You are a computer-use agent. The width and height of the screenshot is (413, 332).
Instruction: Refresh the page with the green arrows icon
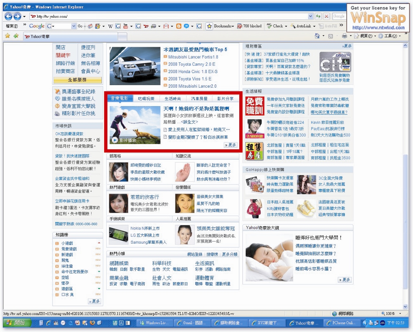[x=318, y=16]
